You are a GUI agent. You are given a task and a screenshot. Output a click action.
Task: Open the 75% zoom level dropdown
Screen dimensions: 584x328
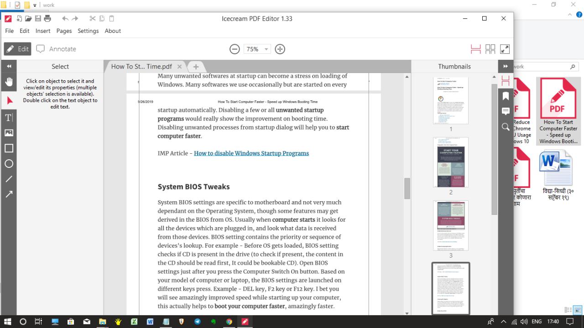pos(257,49)
